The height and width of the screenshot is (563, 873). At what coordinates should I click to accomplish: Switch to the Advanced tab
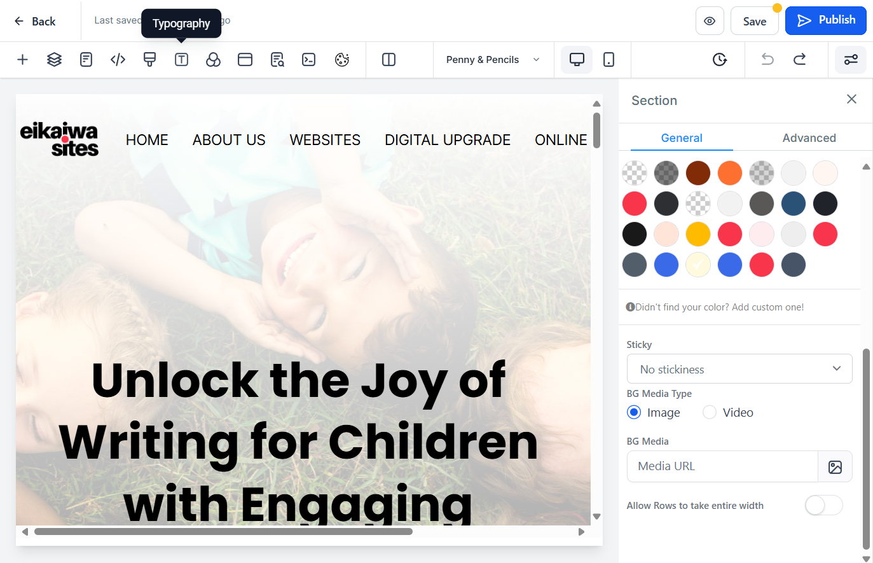tap(809, 138)
